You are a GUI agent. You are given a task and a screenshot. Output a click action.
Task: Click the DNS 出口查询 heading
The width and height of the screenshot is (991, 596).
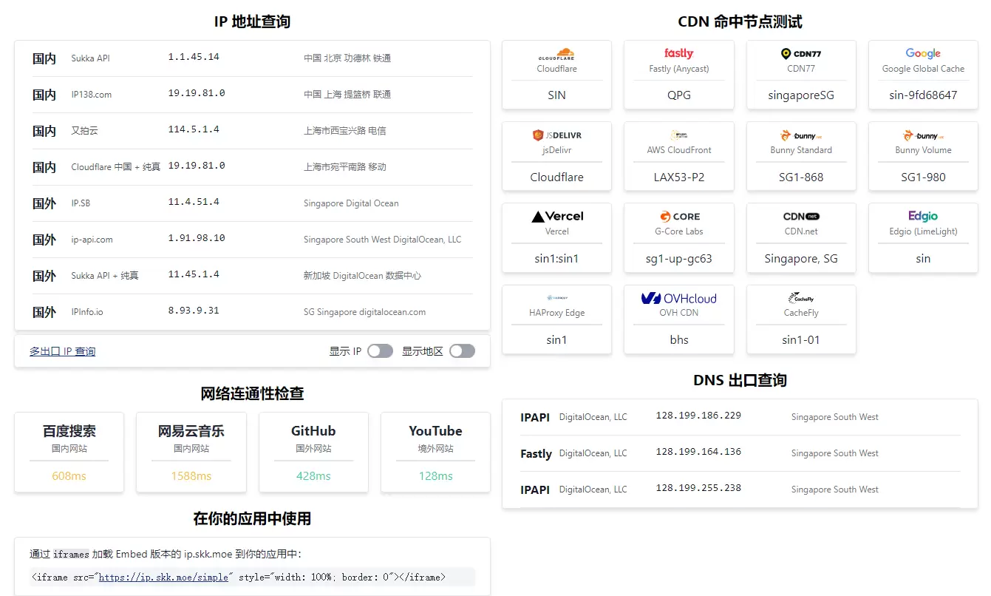click(740, 380)
